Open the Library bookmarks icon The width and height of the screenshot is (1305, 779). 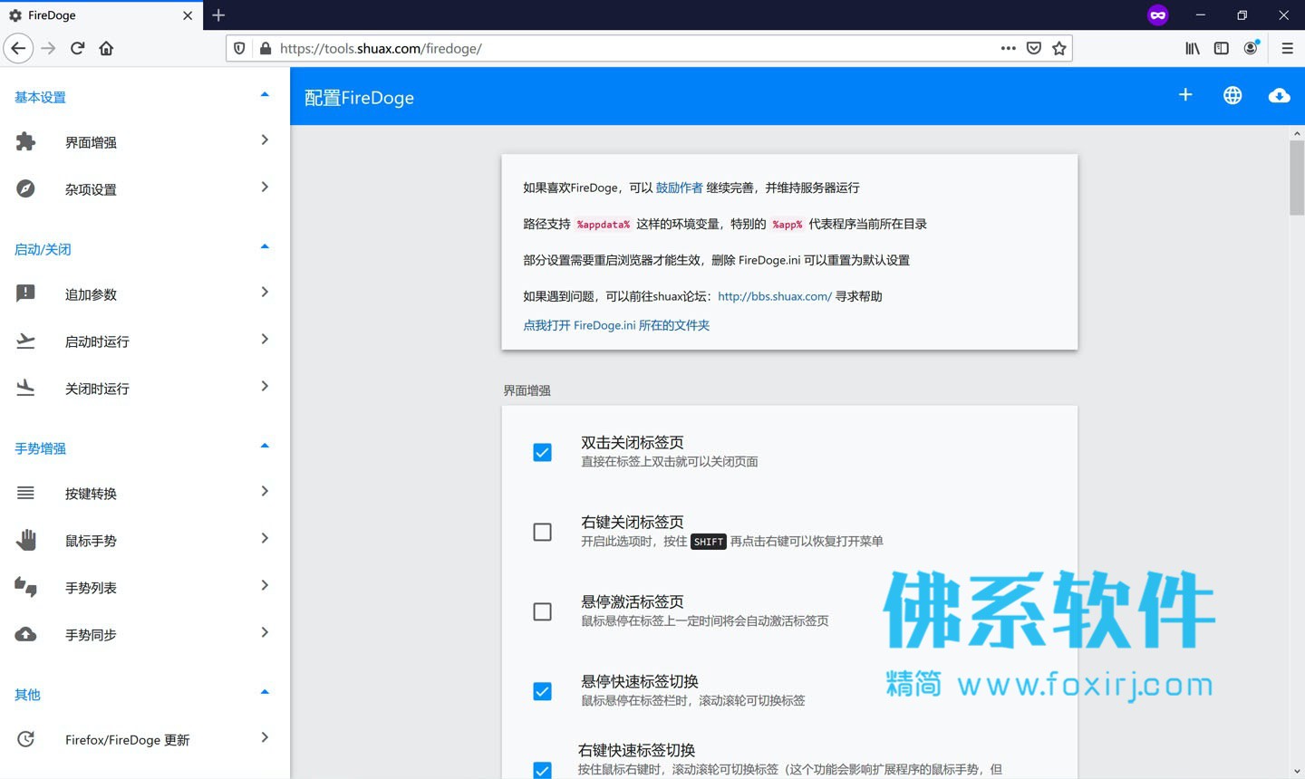pyautogui.click(x=1193, y=48)
